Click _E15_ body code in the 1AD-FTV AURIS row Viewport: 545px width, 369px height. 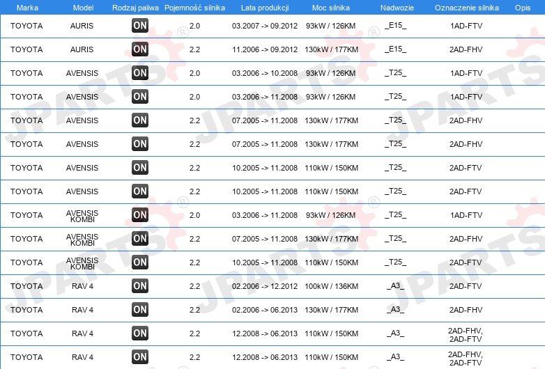click(396, 25)
